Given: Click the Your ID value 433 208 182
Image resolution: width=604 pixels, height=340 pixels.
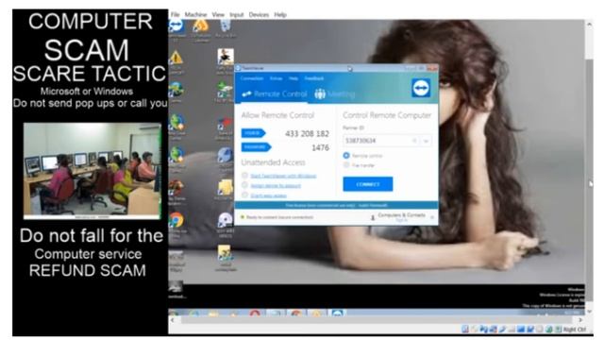Looking at the screenshot, I should (x=307, y=134).
